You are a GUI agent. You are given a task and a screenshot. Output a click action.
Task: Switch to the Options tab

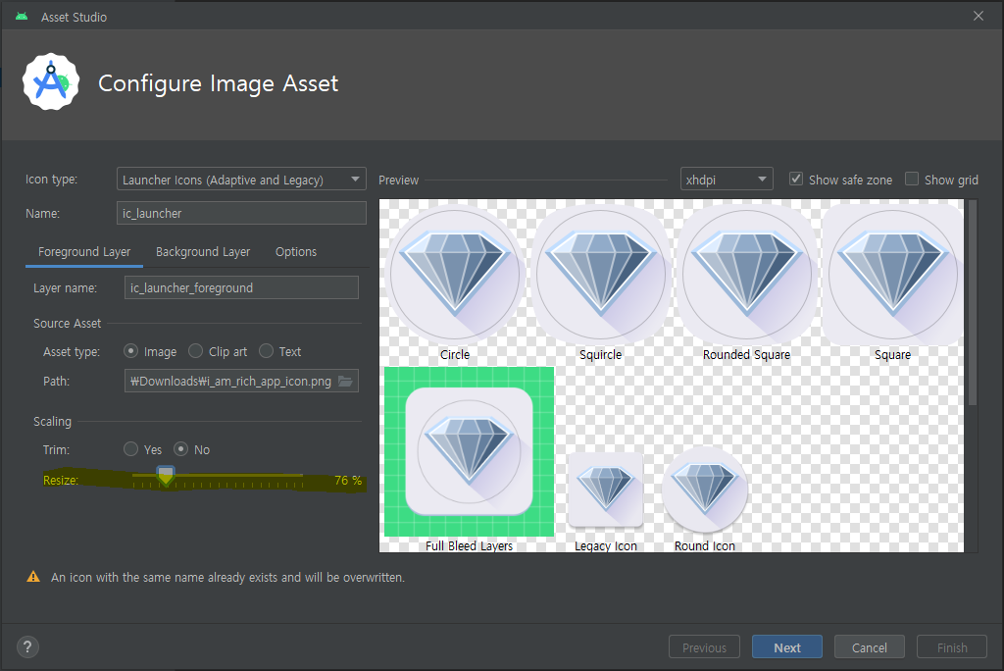[296, 252]
